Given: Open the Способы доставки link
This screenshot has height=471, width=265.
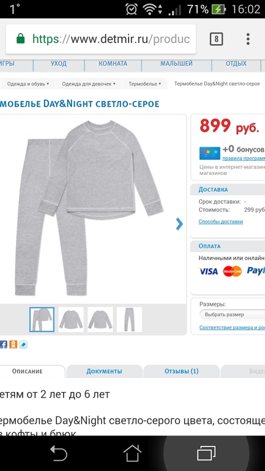Looking at the screenshot, I should pyautogui.click(x=221, y=221).
